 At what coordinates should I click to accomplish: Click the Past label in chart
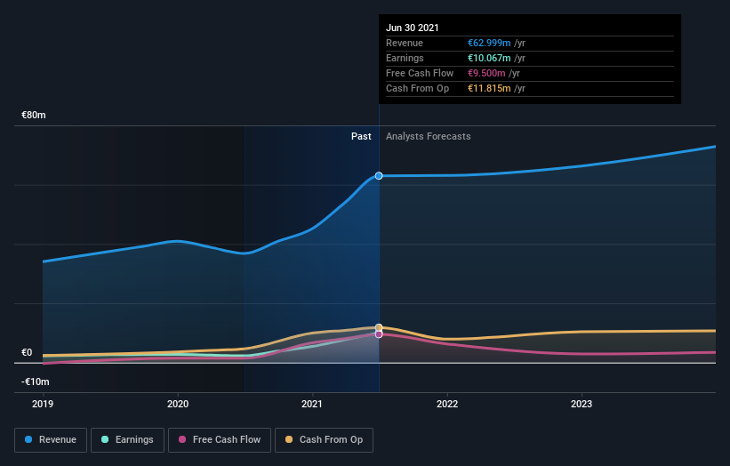tap(361, 136)
